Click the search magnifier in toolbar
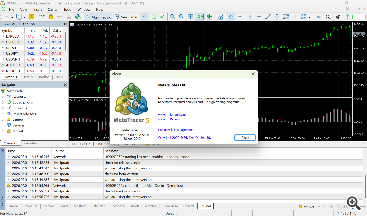This screenshot has height=216, width=367. point(328,17)
